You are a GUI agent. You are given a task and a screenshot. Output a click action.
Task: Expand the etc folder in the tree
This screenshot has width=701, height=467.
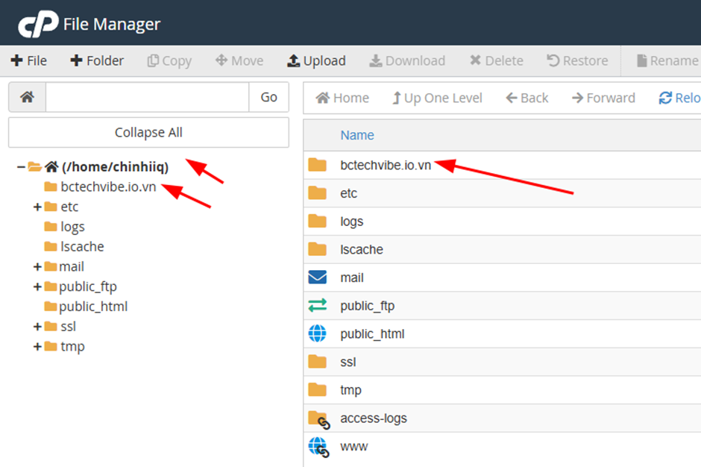click(x=37, y=207)
